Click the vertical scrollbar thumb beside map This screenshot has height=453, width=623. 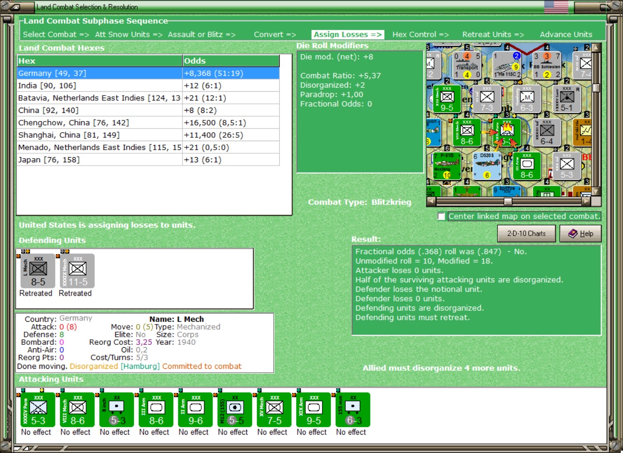click(596, 87)
